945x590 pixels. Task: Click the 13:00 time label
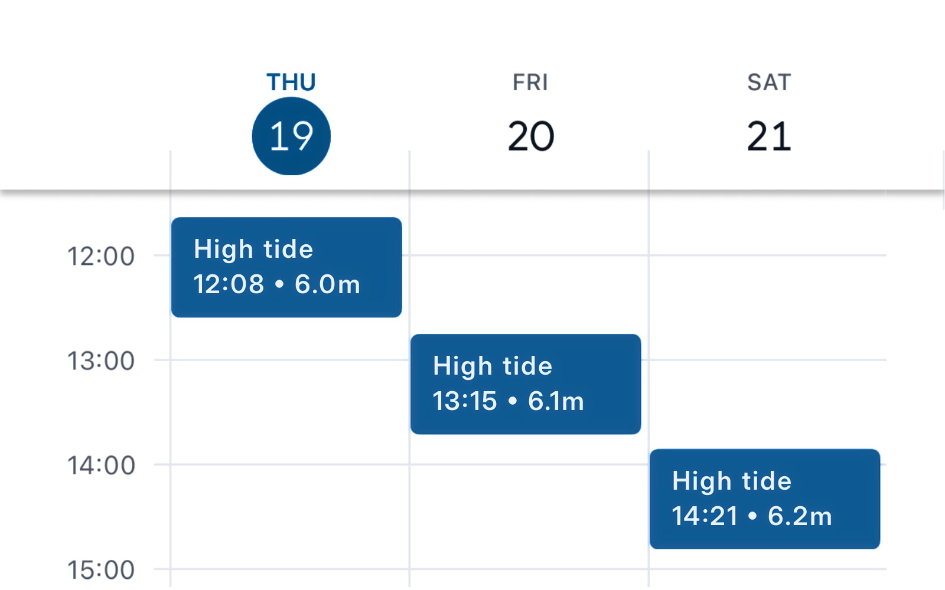(101, 361)
